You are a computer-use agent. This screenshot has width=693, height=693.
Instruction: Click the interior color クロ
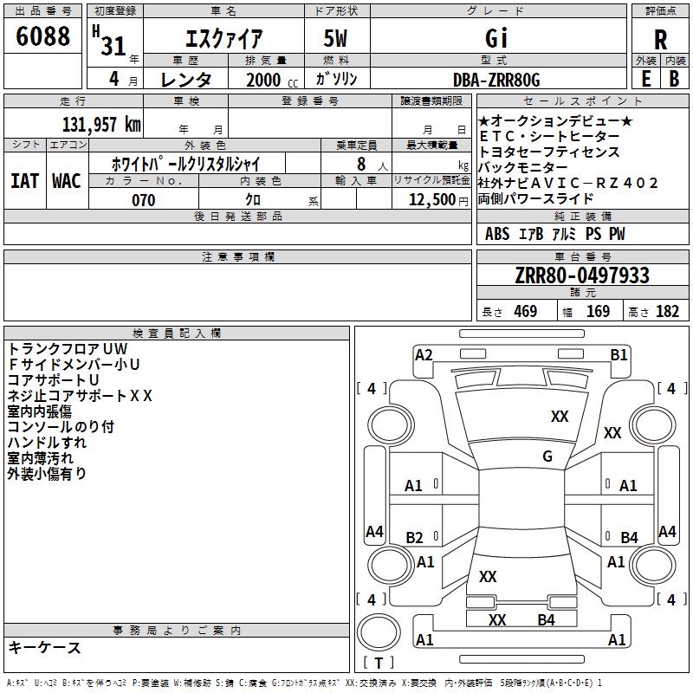(x=253, y=200)
